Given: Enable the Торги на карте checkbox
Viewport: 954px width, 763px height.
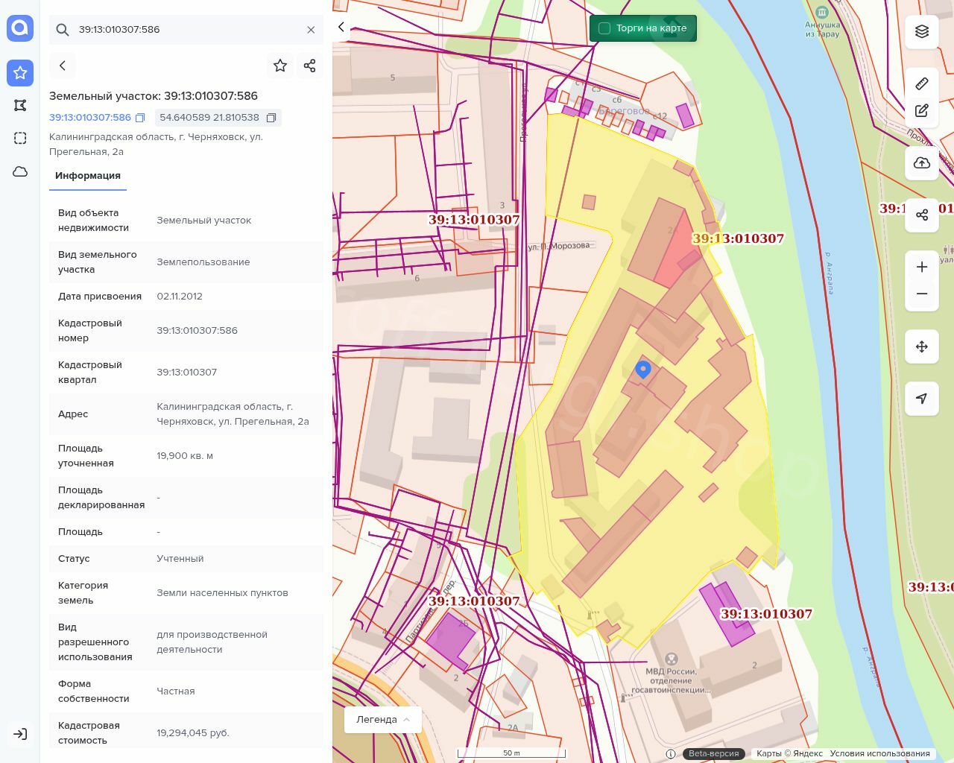Looking at the screenshot, I should 604,28.
